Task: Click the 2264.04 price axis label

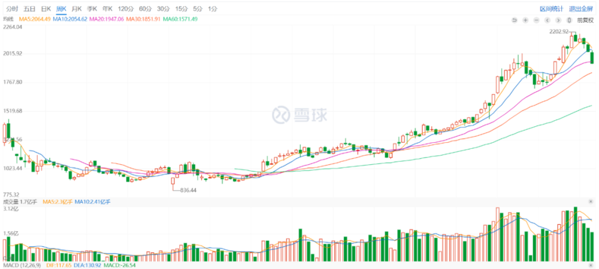Action: (12, 27)
